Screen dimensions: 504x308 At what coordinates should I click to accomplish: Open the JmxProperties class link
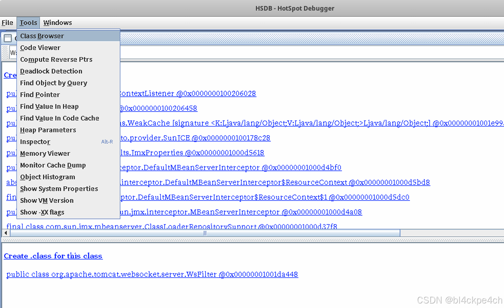pyautogui.click(x=192, y=153)
